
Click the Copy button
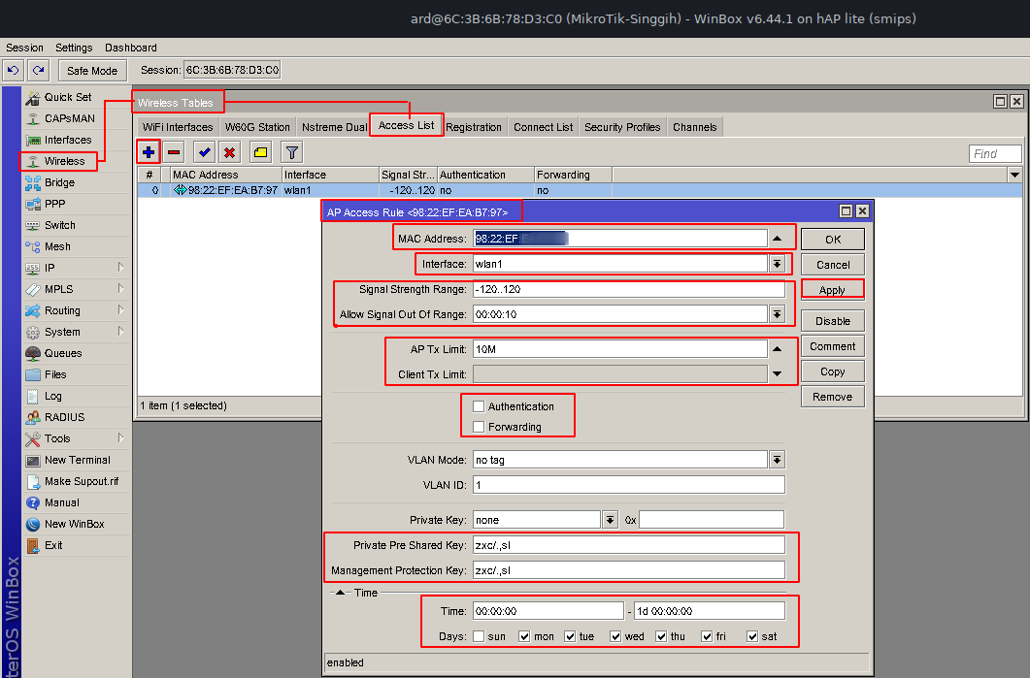pyautogui.click(x=833, y=371)
